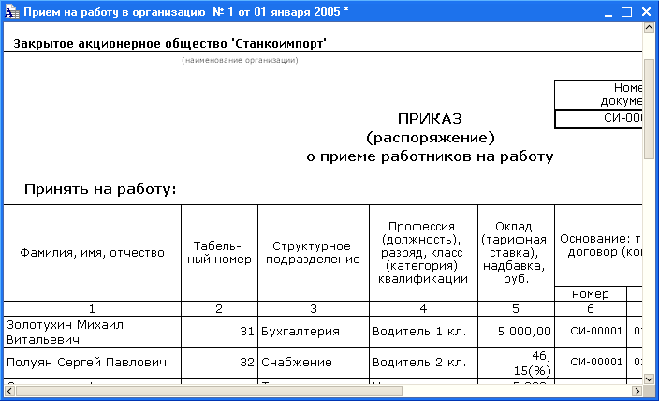Screen dimensions: 659x401
Task: Click the '46, 15(%)' salary cell
Action: click(x=516, y=363)
